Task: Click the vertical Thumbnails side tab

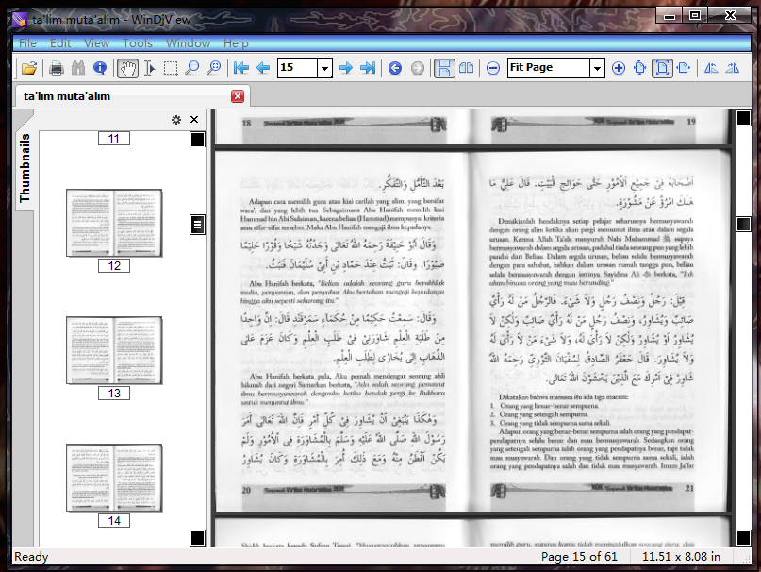Action: click(24, 168)
